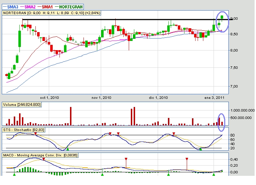This screenshot has height=185, width=256.
Task: Click the ene 3, 2011 date label
Action: click(214, 98)
